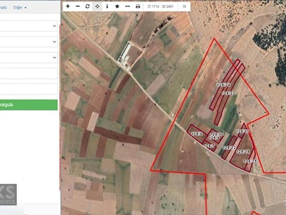This screenshot has height=215, width=286.
Task: Open the Diğer dropdown menu
Action: point(20,8)
